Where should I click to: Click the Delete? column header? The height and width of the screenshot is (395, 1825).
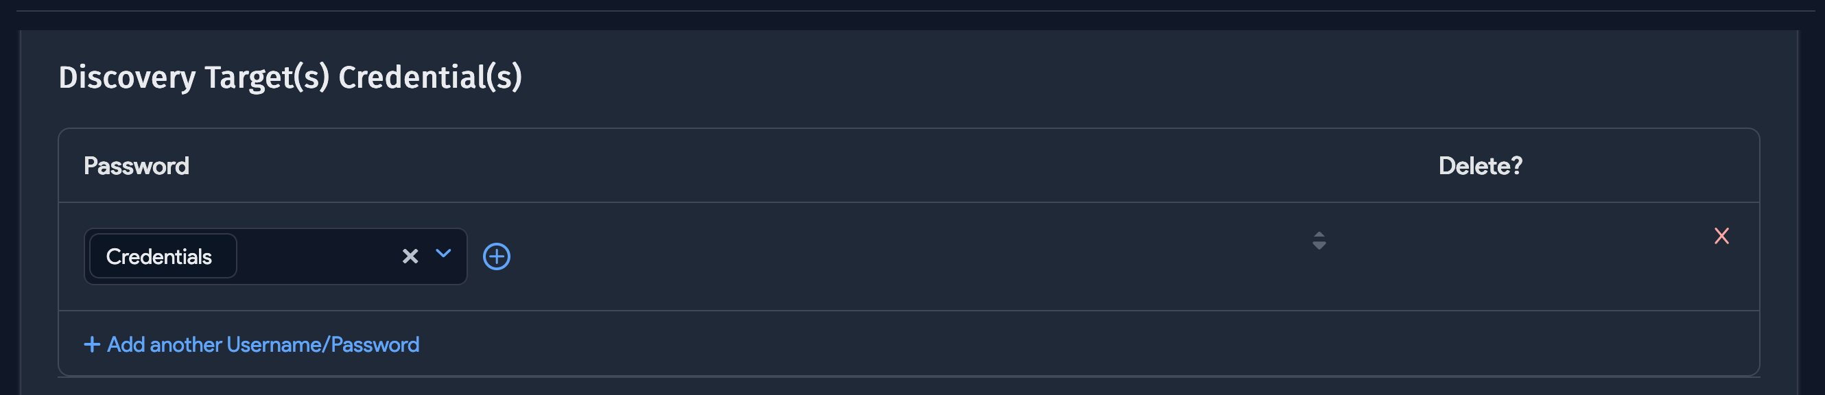coord(1480,165)
